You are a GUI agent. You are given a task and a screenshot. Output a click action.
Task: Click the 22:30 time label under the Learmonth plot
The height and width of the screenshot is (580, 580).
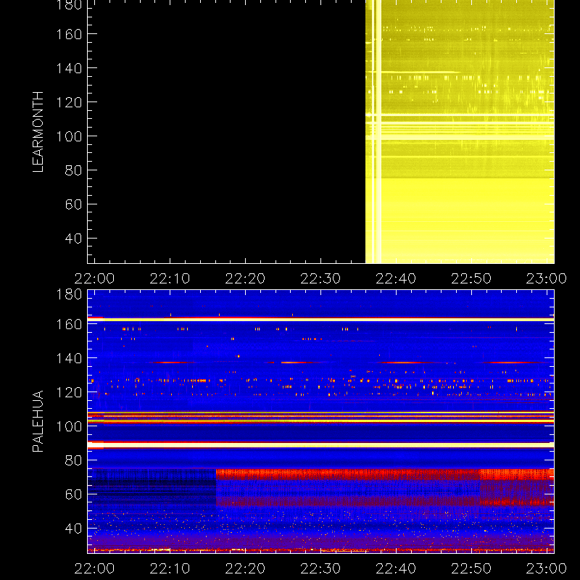pyautogui.click(x=320, y=278)
